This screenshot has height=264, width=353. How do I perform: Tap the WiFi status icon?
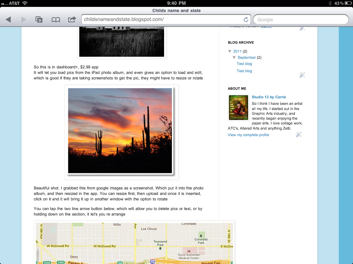tap(25, 3)
